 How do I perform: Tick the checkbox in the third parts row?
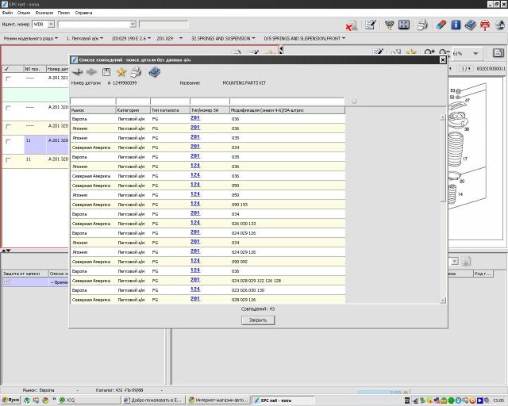pos(9,127)
